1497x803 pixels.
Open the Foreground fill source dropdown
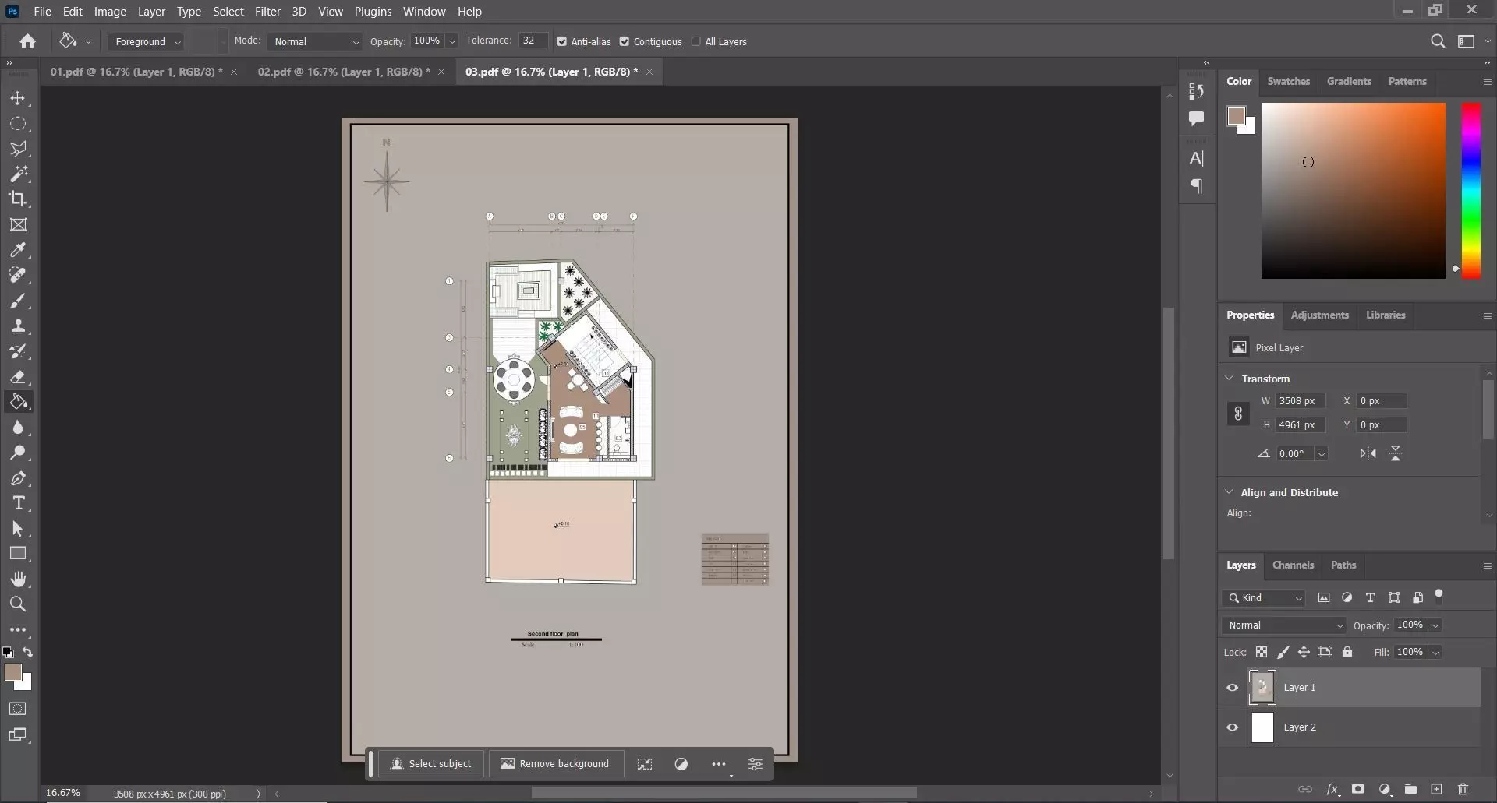tap(146, 41)
